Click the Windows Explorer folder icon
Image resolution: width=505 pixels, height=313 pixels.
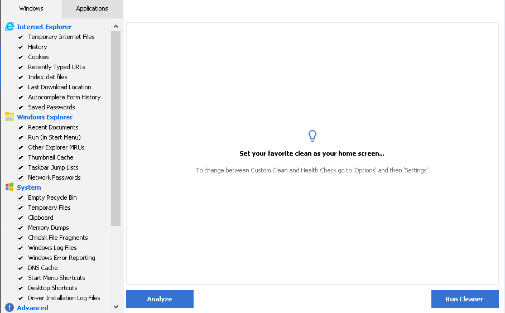[9, 117]
